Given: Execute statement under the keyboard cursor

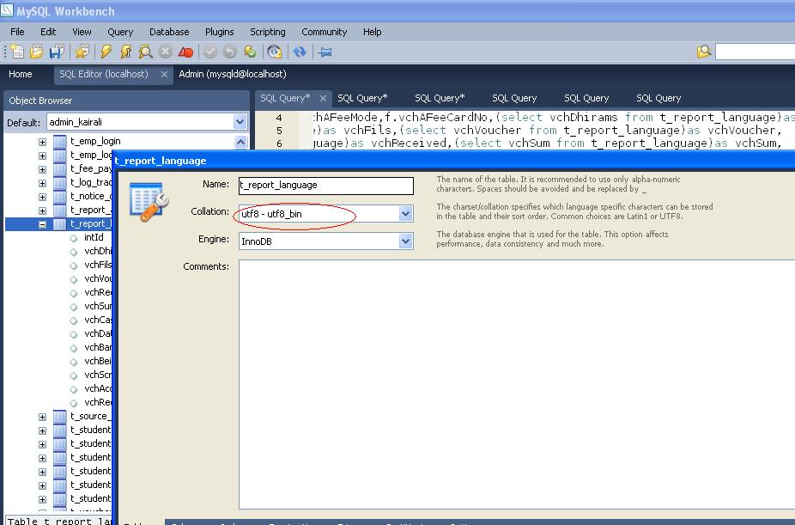Looking at the screenshot, I should (x=125, y=52).
